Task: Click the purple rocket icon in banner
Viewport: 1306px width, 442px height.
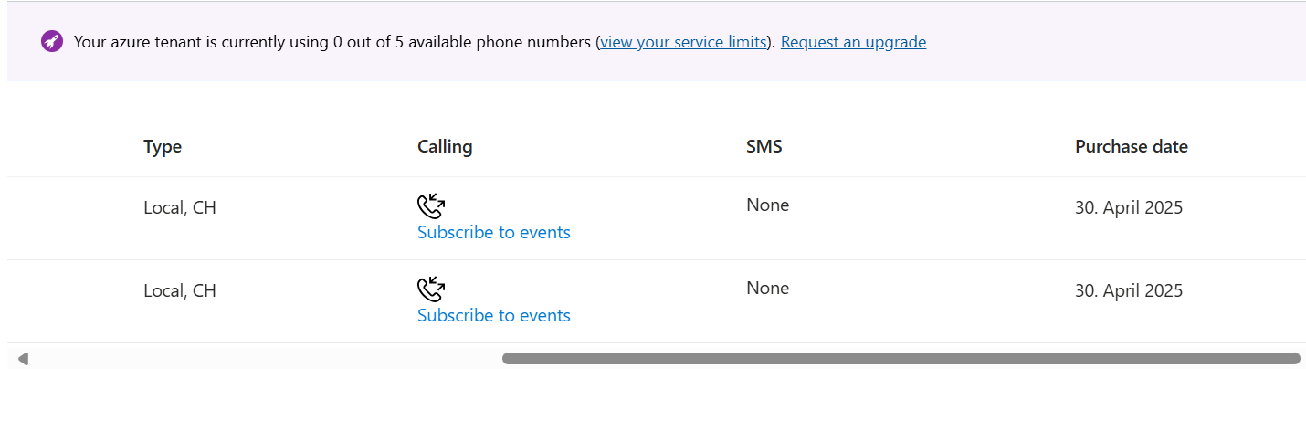Action: [x=52, y=42]
